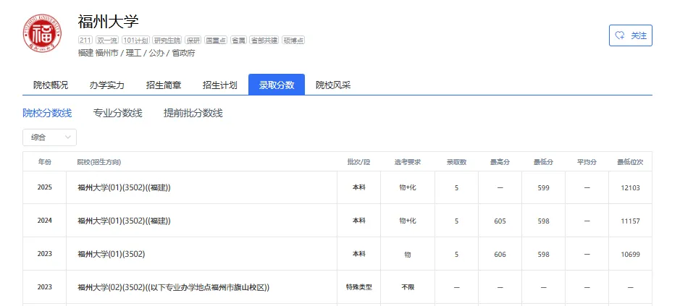
Task: Open the 院校概况 tab
Action: tap(51, 85)
